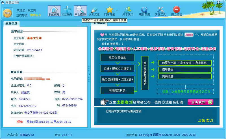Image resolution: width=226 pixels, height=139 pixels.
Task: Click the 铜牌 membership badge
Action: click(x=7, y=13)
